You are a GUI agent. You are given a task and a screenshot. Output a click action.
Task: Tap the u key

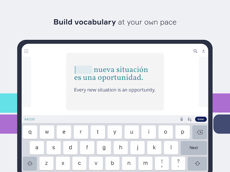tap(132, 132)
